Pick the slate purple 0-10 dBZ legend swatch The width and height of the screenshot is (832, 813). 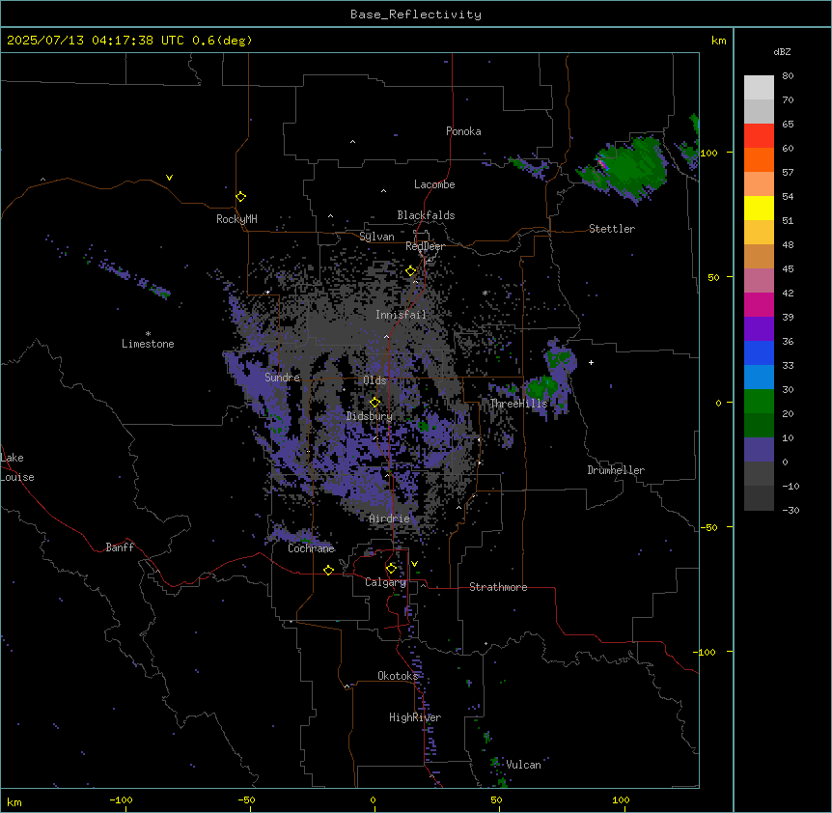(759, 450)
